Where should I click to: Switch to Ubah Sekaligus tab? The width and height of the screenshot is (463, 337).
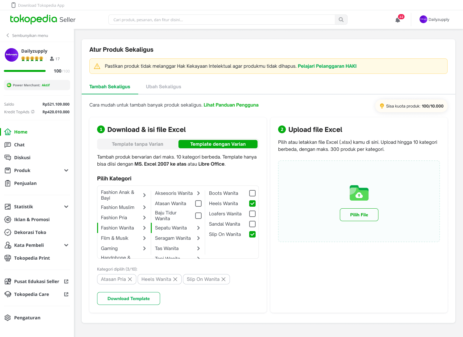[x=163, y=87]
